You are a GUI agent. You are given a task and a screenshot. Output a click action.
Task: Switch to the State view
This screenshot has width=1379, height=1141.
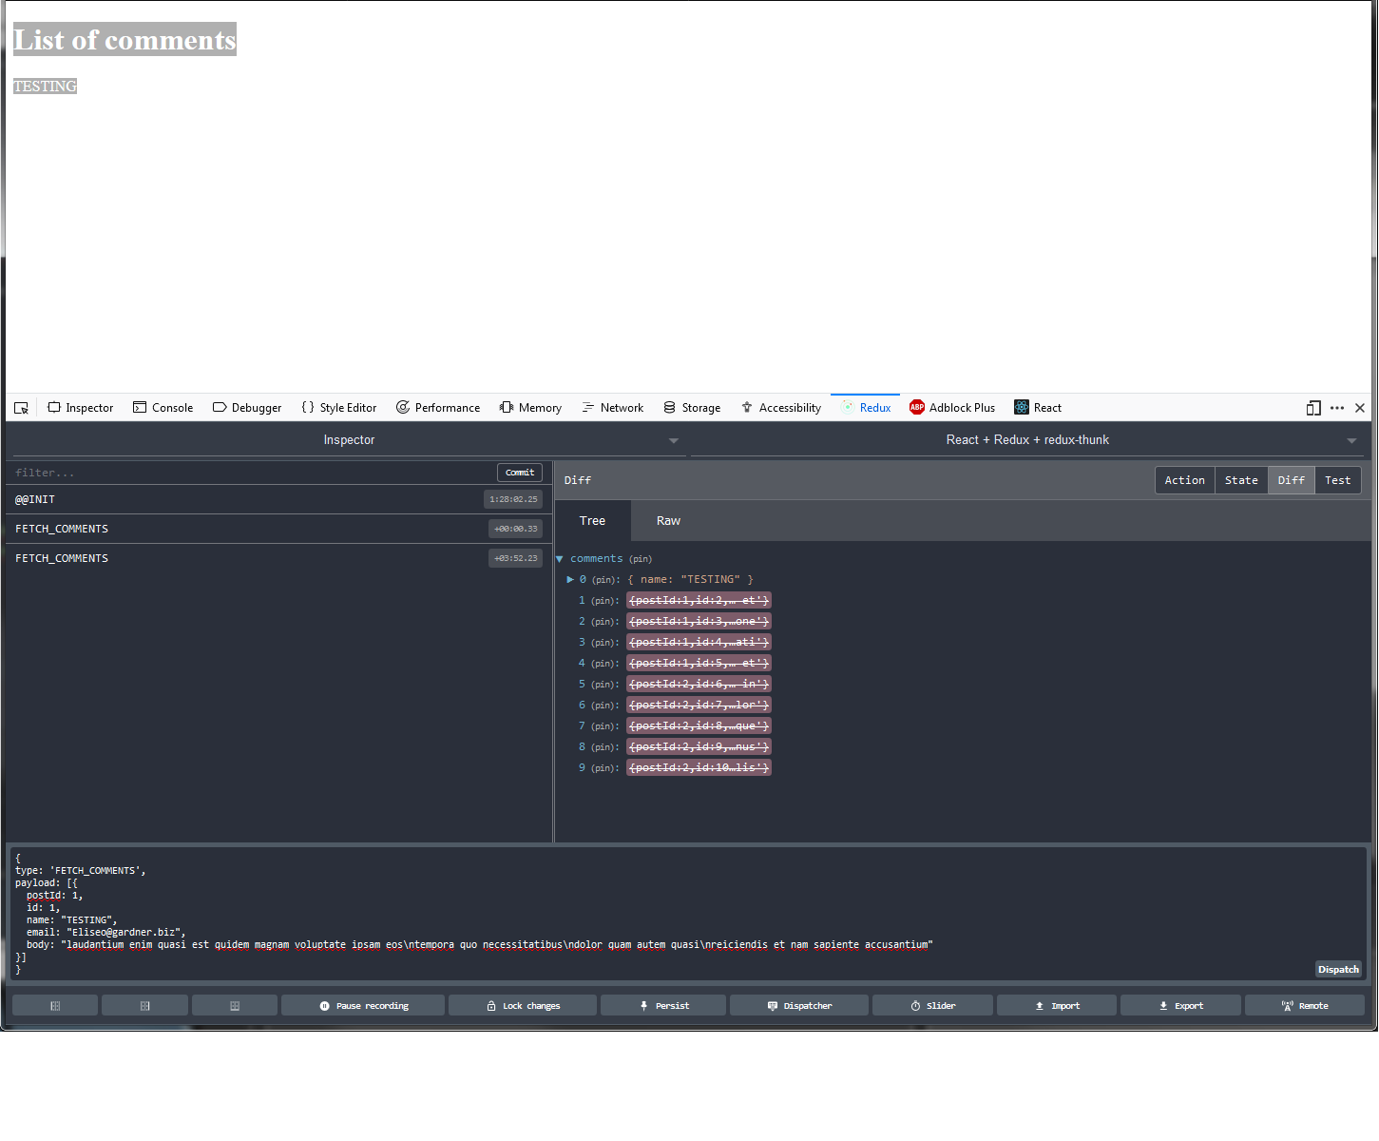1241,480
